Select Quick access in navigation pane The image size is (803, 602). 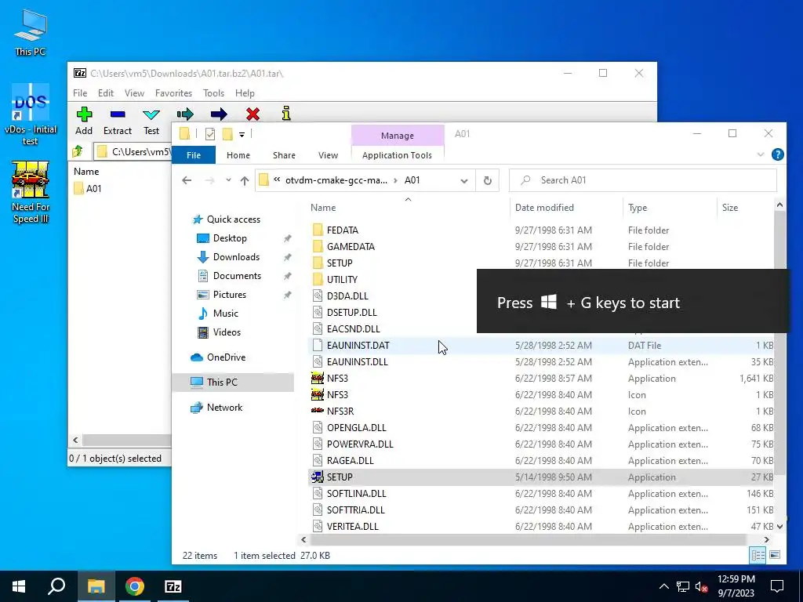point(227,219)
